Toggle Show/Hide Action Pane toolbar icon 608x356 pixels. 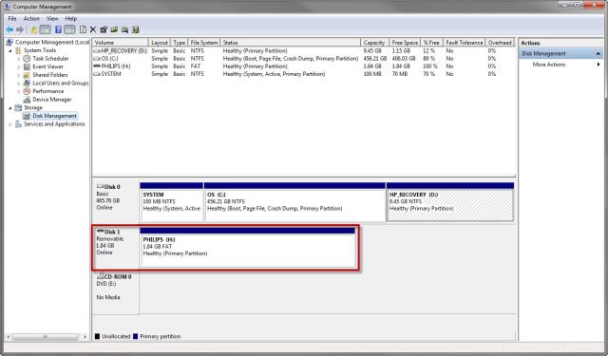69,29
